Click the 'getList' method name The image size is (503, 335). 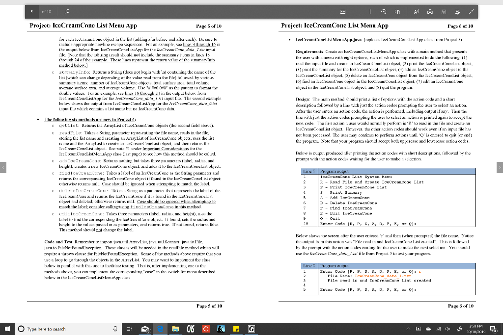pos(69,126)
